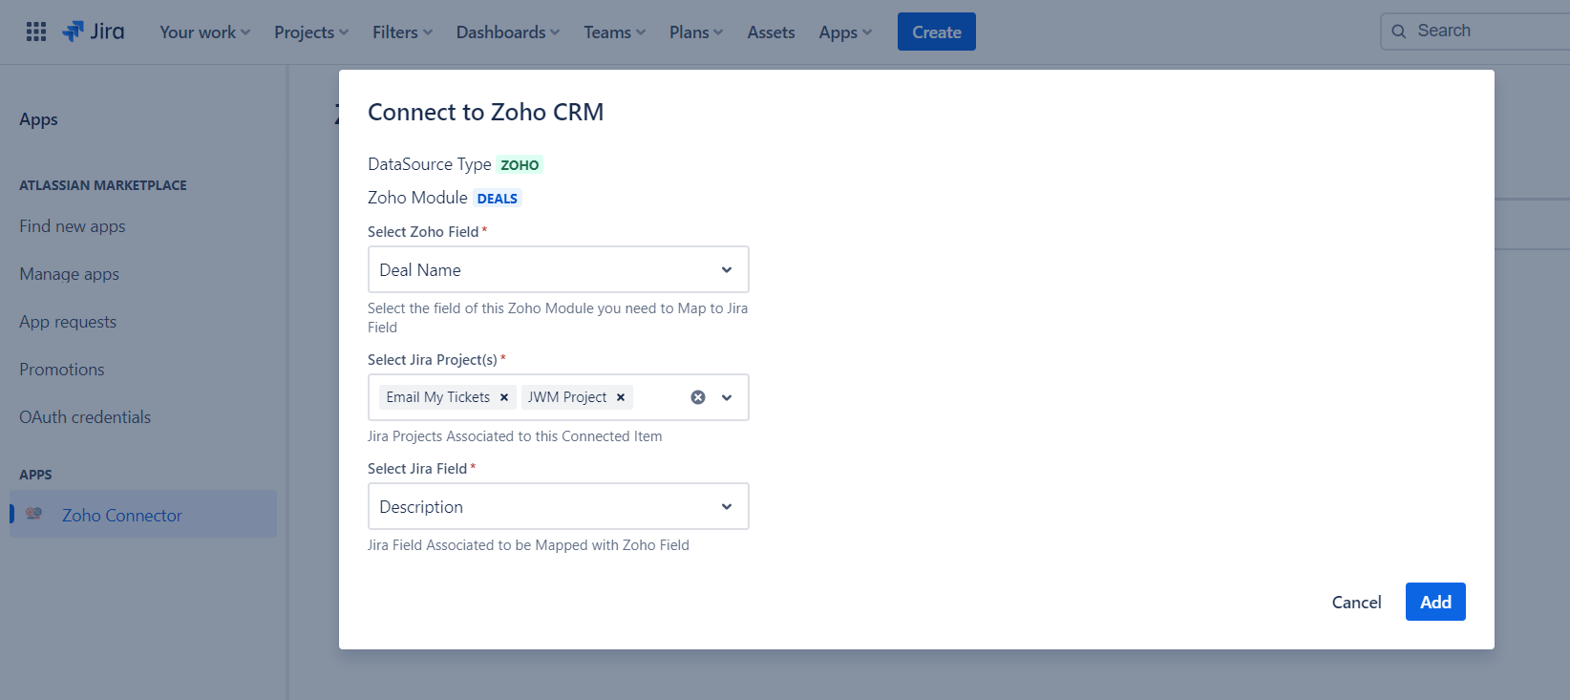This screenshot has width=1570, height=700.
Task: Open Manage apps
Action: (70, 274)
